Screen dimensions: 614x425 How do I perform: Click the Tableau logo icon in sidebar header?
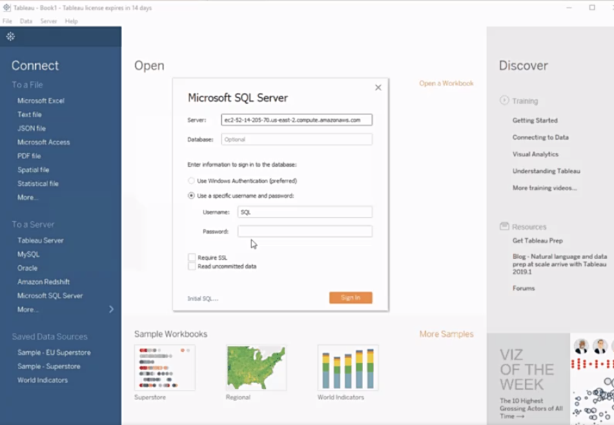point(10,37)
